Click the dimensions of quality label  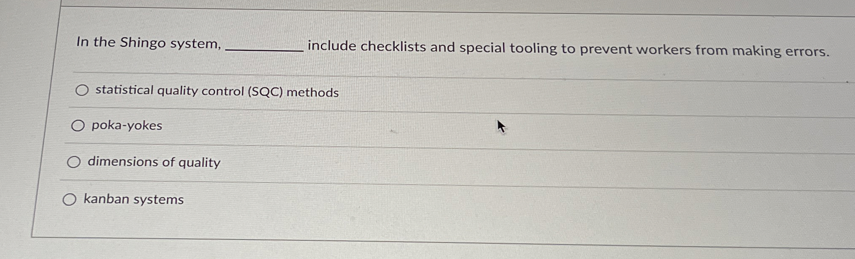pyautogui.click(x=153, y=162)
